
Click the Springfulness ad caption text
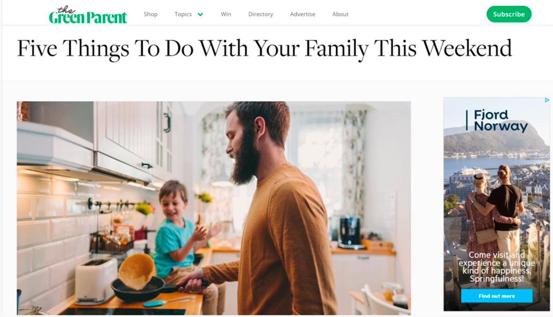pos(497,267)
